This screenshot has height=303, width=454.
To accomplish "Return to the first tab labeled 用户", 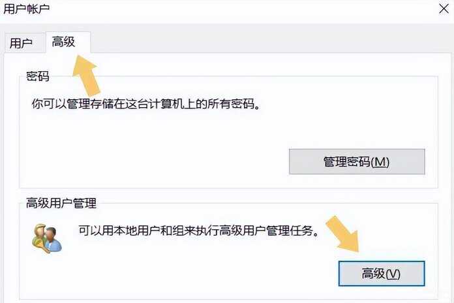I will 21,43.
